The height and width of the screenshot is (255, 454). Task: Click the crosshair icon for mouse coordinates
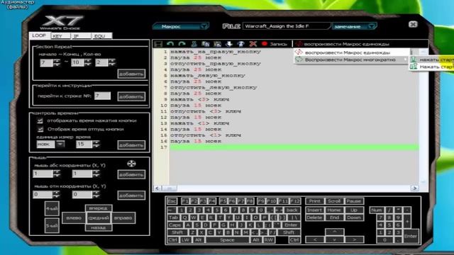131,164
